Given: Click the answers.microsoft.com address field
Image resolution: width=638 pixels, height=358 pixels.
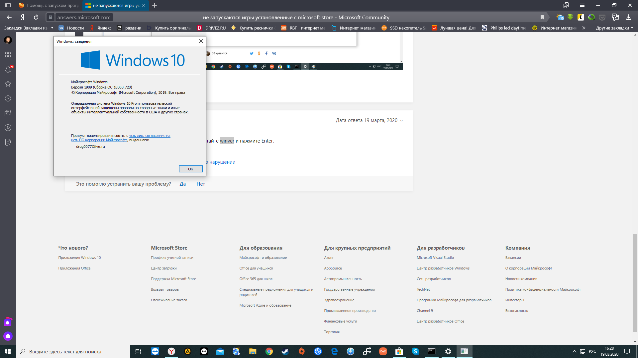Looking at the screenshot, I should pos(84,17).
